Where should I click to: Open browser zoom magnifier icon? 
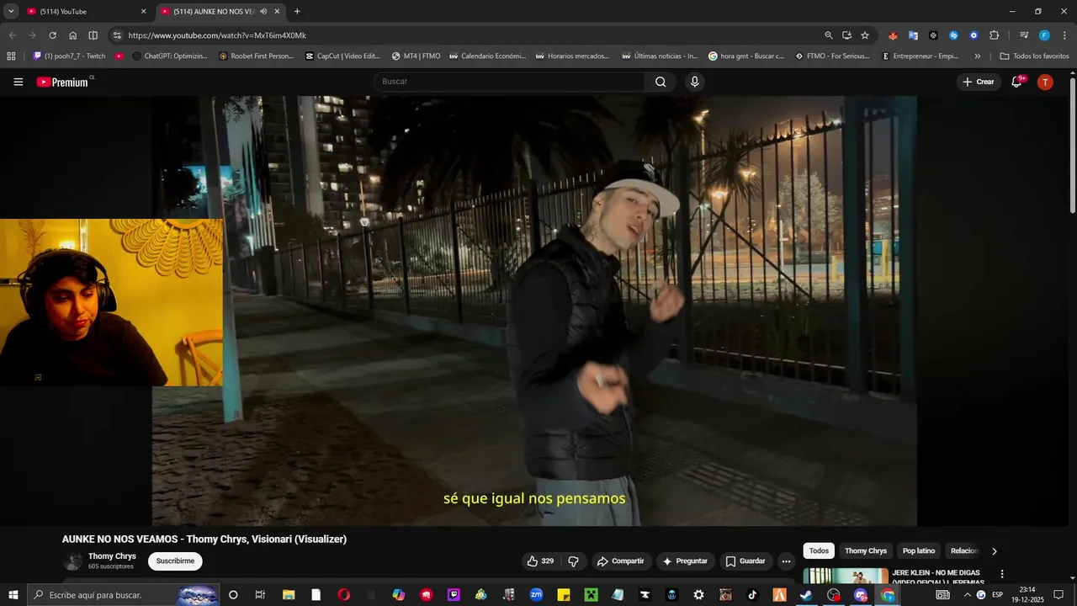[828, 35]
